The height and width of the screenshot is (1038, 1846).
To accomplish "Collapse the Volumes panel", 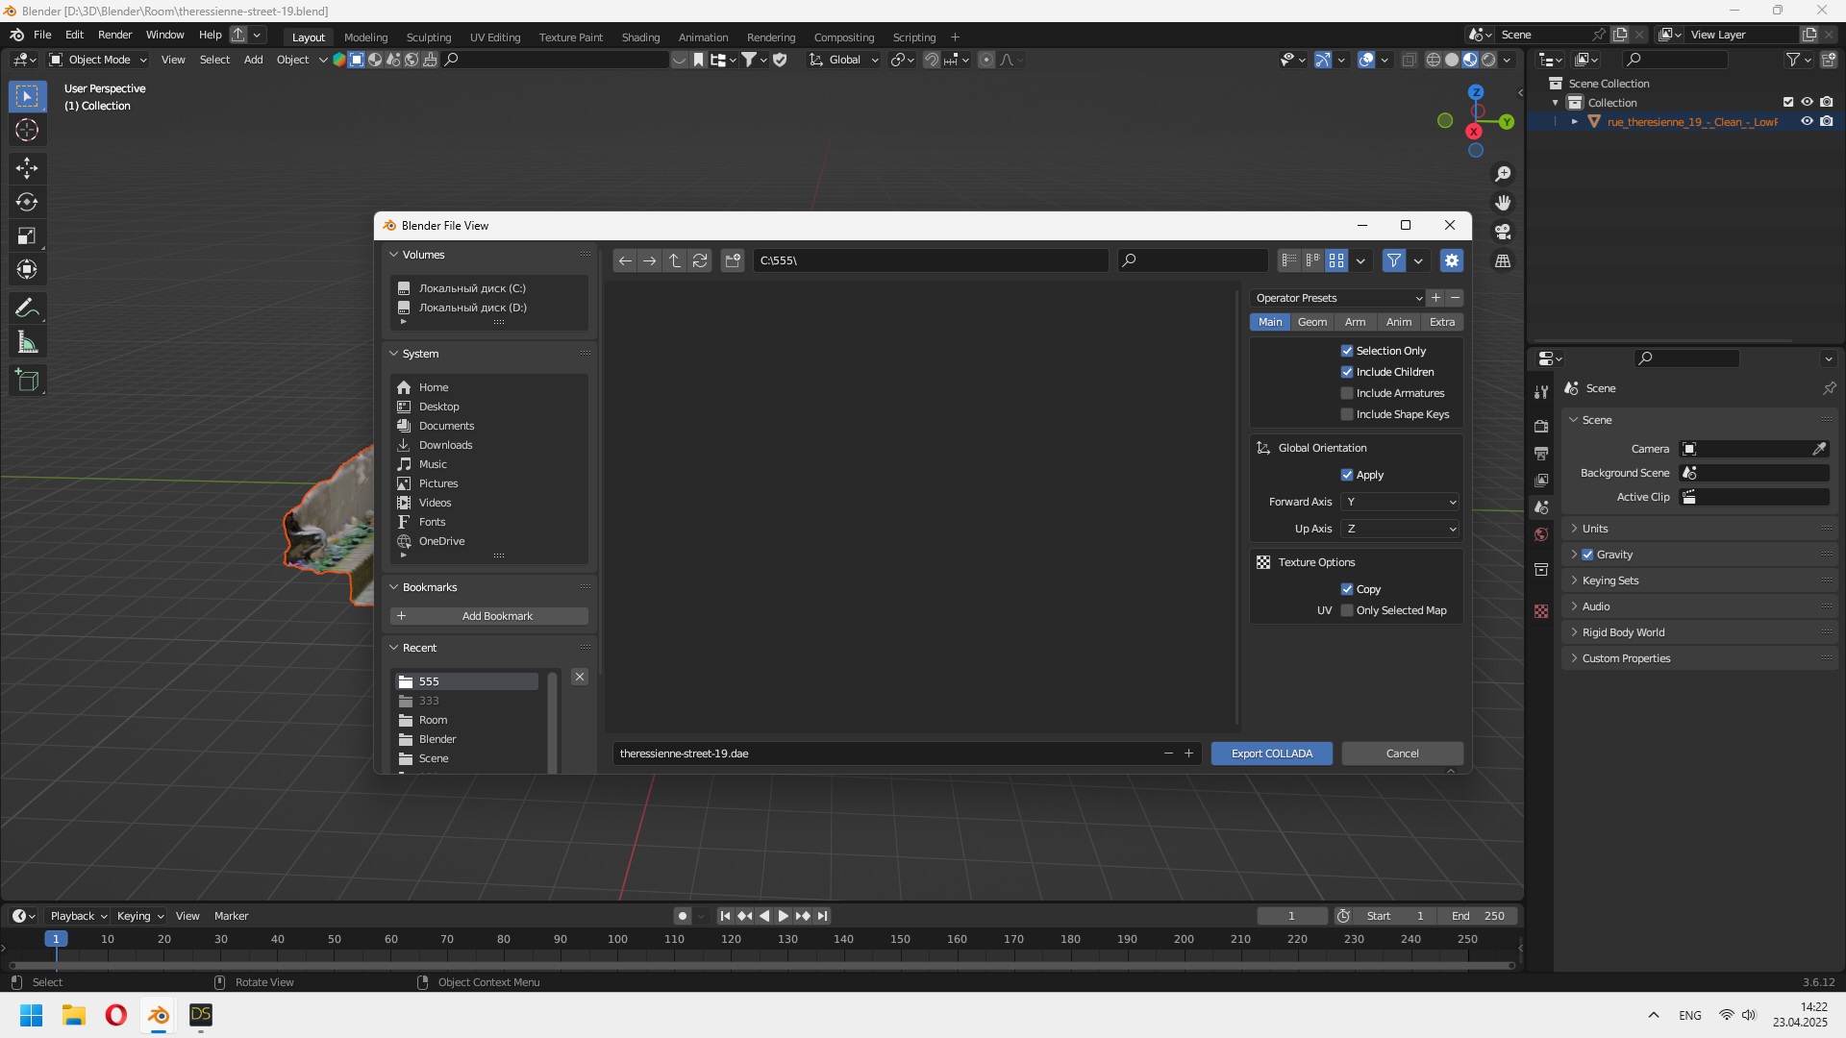I will (393, 255).
